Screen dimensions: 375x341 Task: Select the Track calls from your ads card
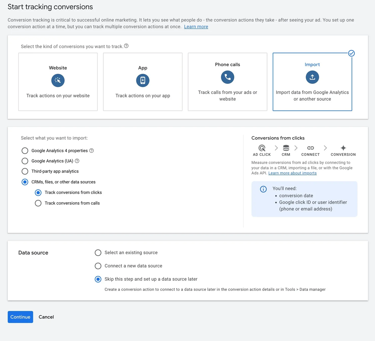pyautogui.click(x=227, y=82)
